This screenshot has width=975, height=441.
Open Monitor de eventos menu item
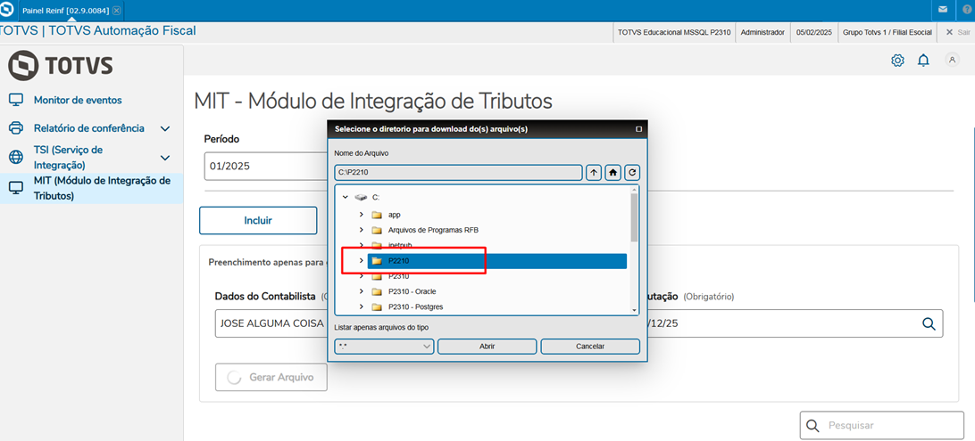(78, 100)
